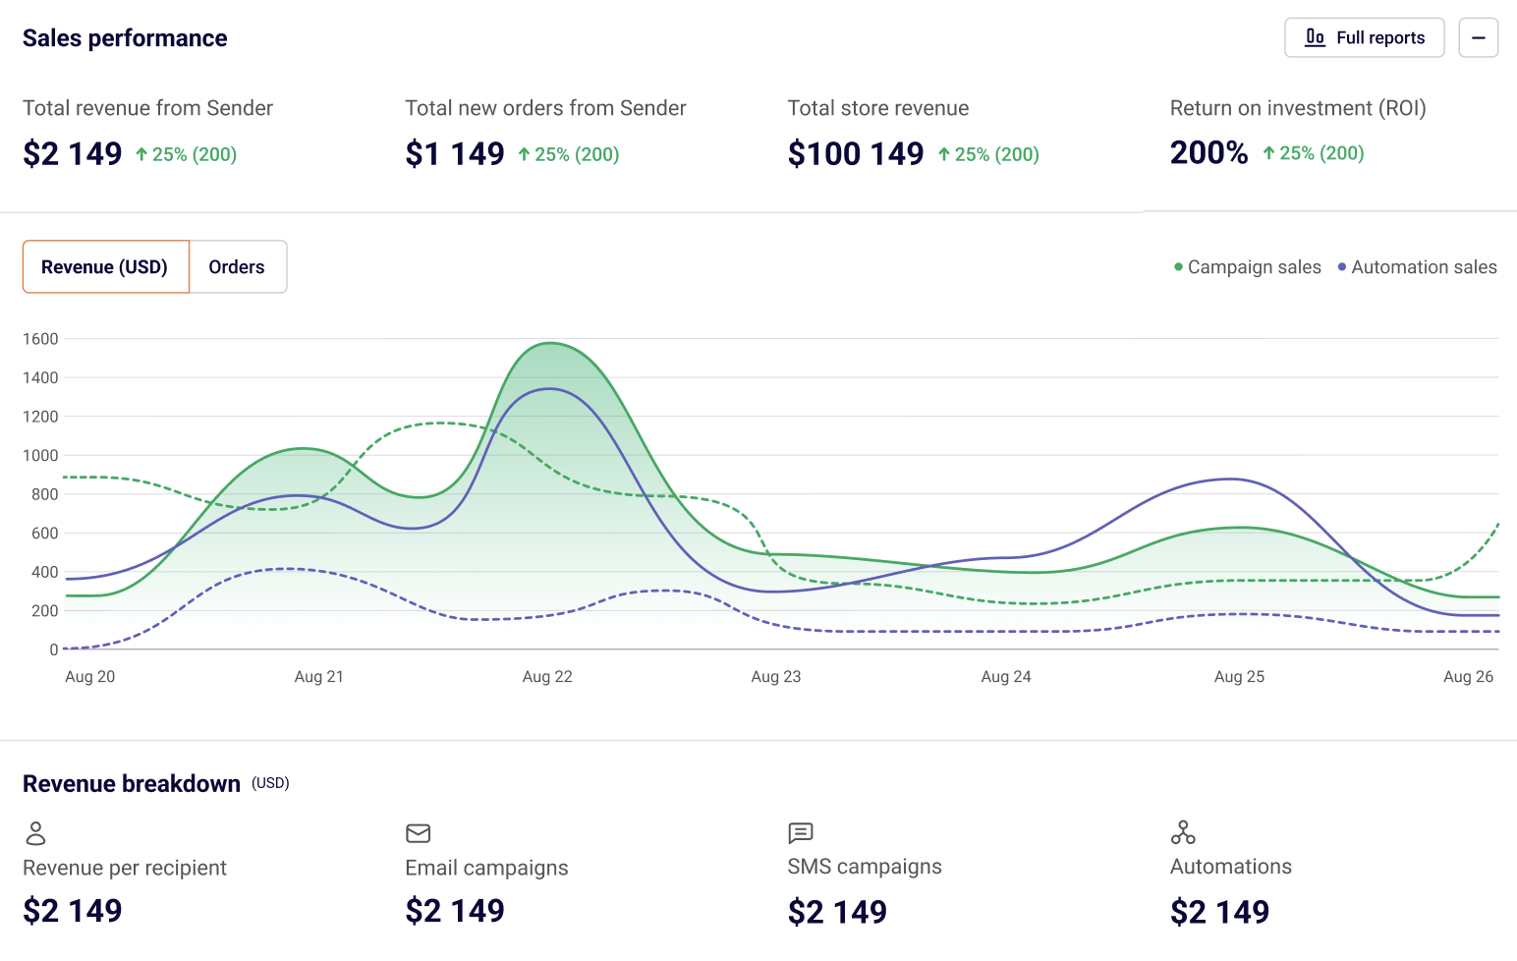
Task: Open Full reports
Action: (x=1365, y=37)
